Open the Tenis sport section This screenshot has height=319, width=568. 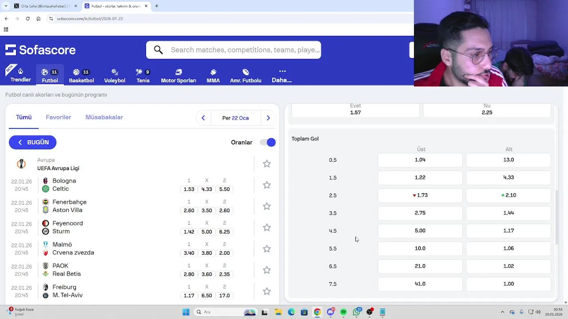point(143,76)
